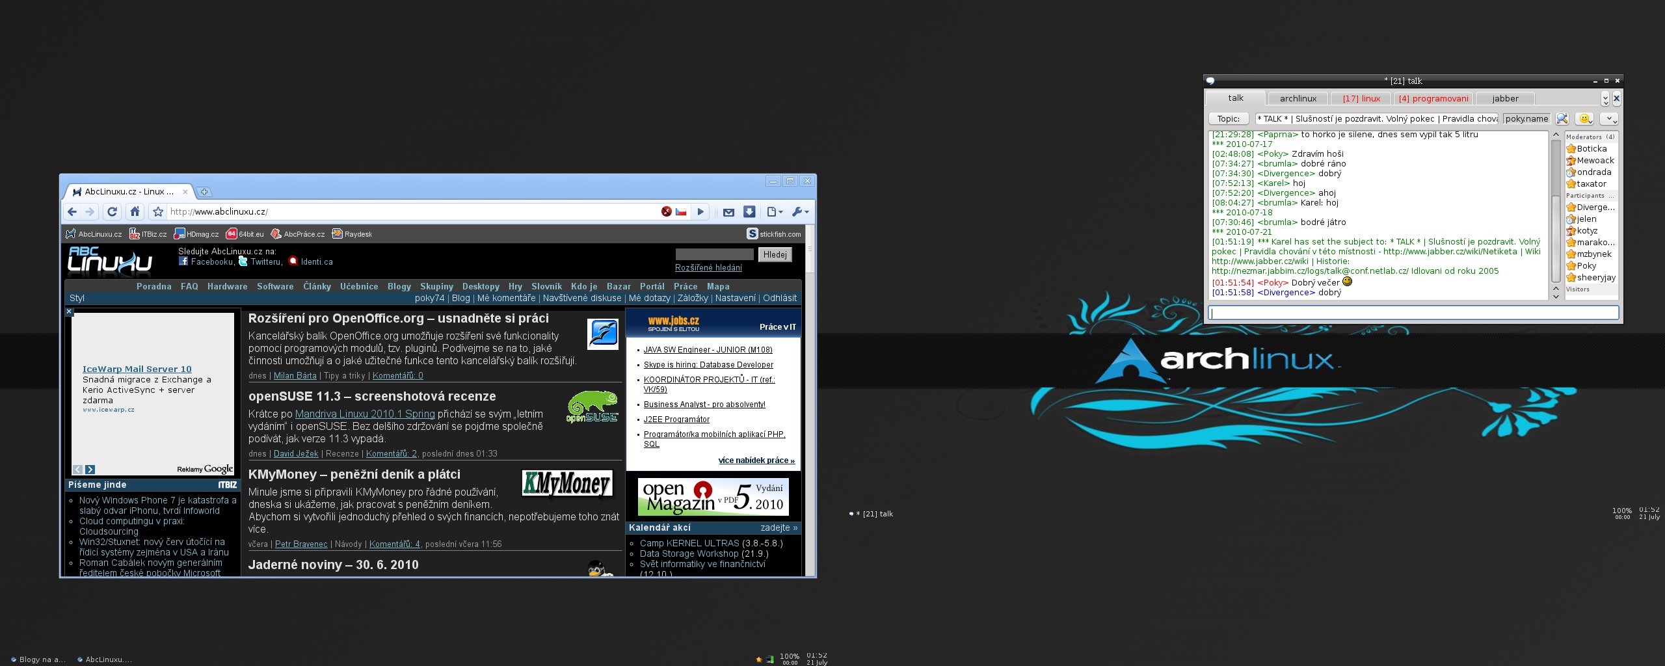
Task: Click the browser forward arrow
Action: [x=90, y=211]
